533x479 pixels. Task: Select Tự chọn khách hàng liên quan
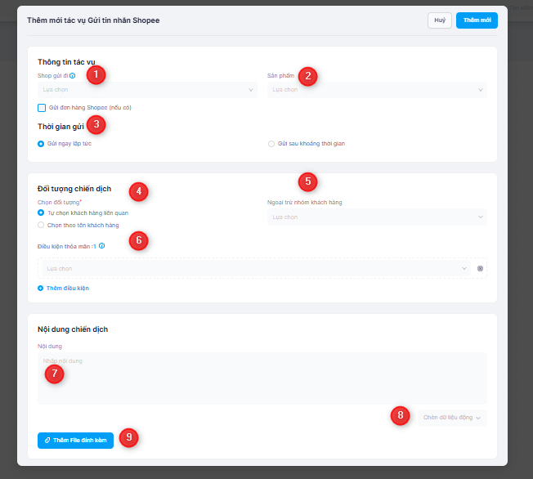coord(42,213)
